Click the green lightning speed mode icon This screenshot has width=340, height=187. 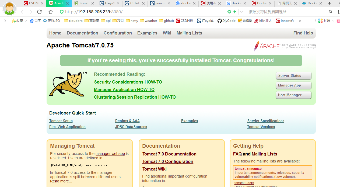(235, 12)
